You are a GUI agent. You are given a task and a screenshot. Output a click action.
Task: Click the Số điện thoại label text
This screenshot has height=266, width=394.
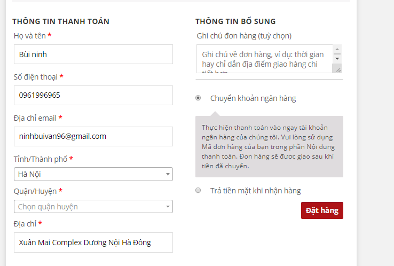[x=35, y=77]
